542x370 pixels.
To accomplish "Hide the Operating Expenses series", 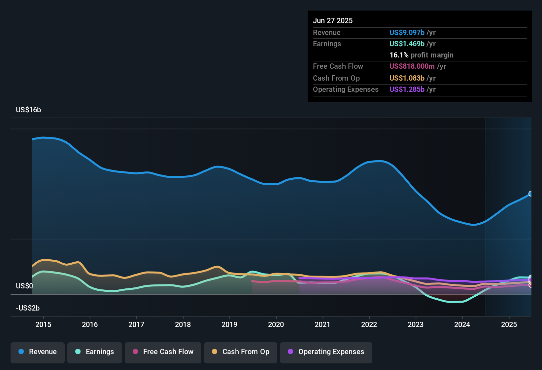I will tap(326, 352).
